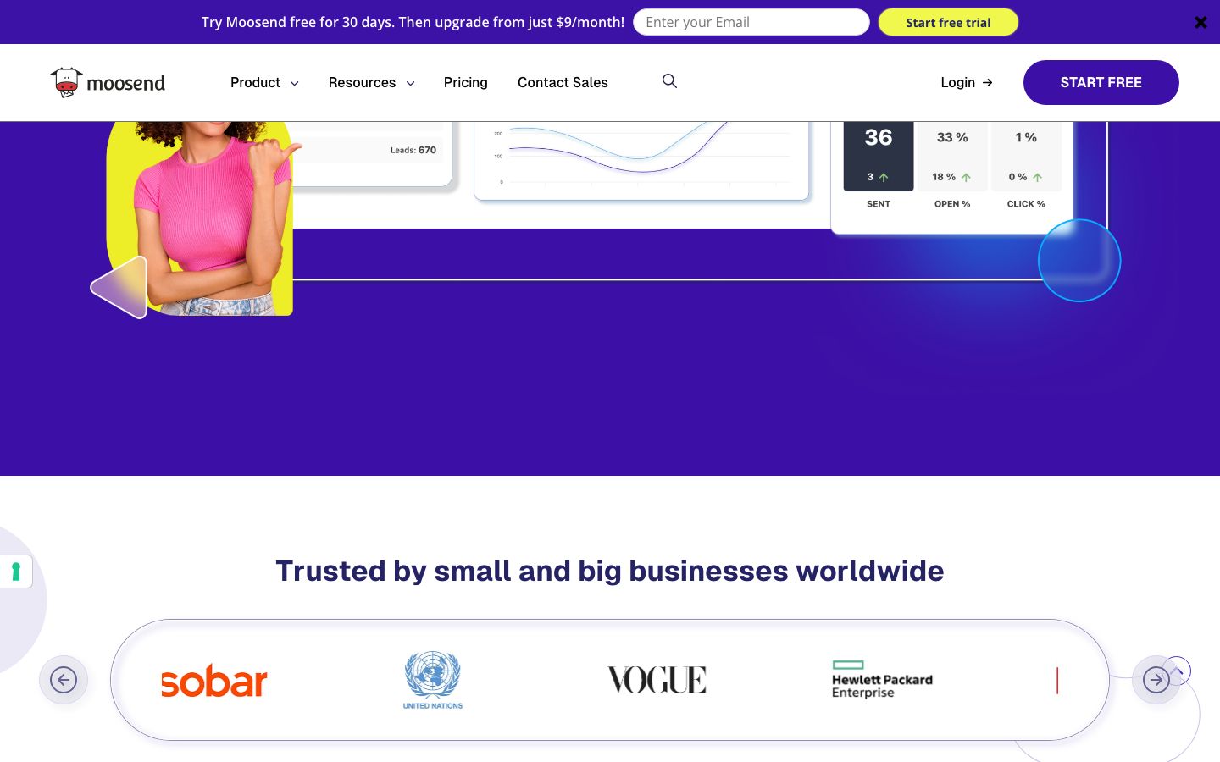
Task: Expand the Product dropdown menu
Action: pos(264,83)
